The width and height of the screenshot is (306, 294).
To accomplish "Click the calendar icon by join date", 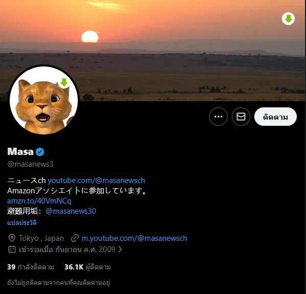I will click(12, 250).
